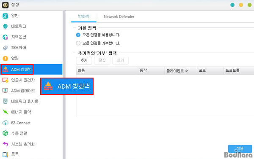Click the yellow window control dot
The width and height of the screenshot is (254, 159).
241,5
